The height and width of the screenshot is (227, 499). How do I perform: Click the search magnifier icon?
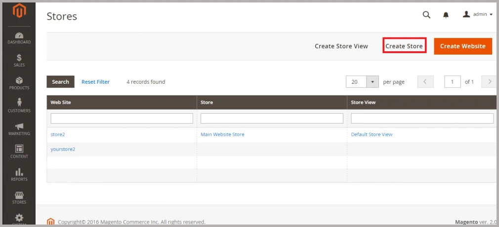(426, 15)
